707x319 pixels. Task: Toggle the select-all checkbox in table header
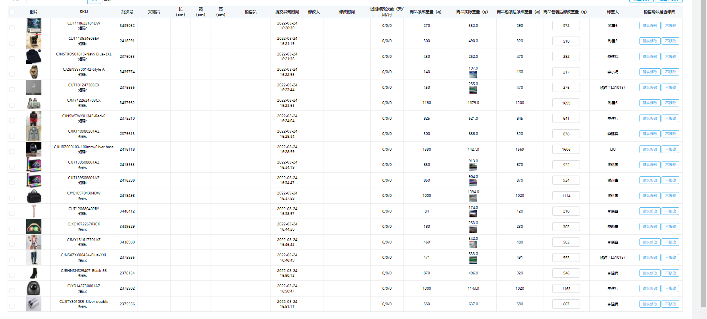[12, 12]
